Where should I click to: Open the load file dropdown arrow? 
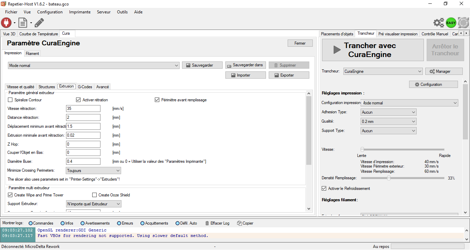point(31,23)
